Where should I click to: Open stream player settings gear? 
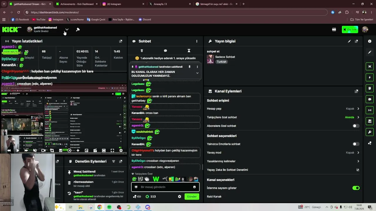121,150
